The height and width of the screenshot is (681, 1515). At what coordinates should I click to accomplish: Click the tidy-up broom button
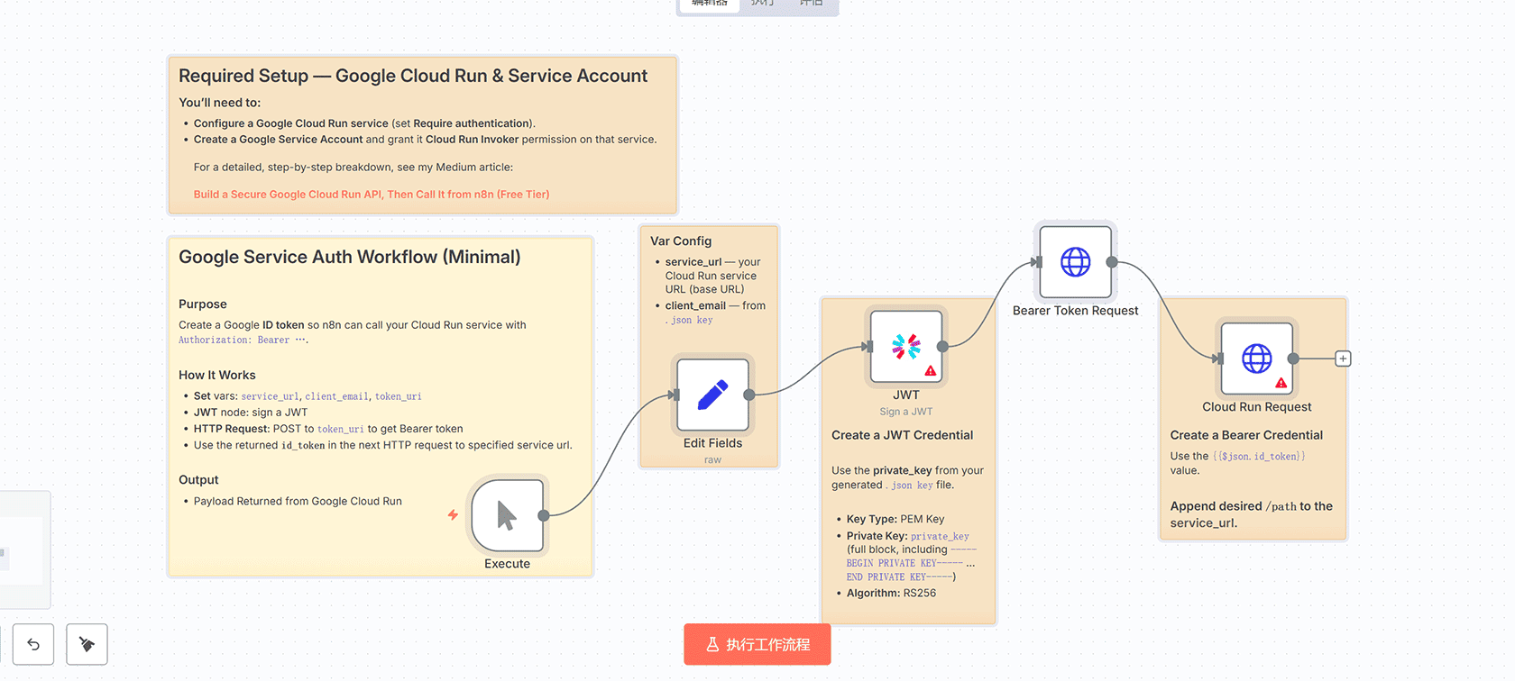tap(87, 644)
